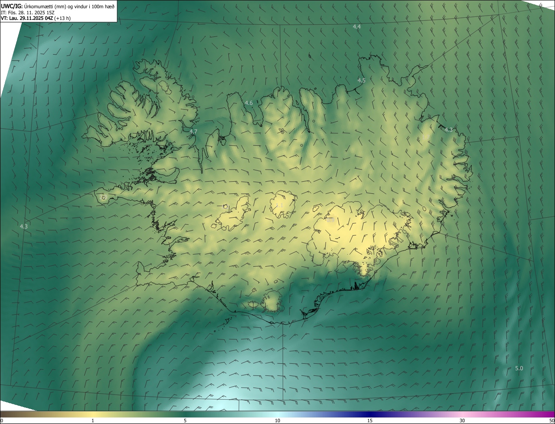
Task: Click the 4.3 value label off east coast
Action: (449, 130)
